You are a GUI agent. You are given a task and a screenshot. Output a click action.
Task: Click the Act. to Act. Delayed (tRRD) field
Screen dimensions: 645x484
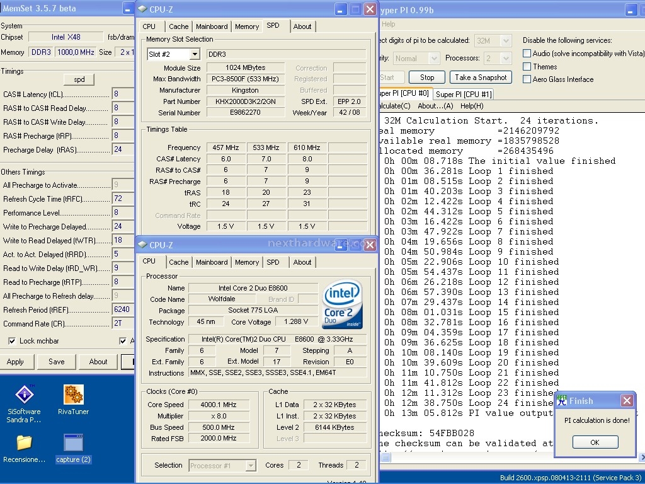(x=123, y=254)
